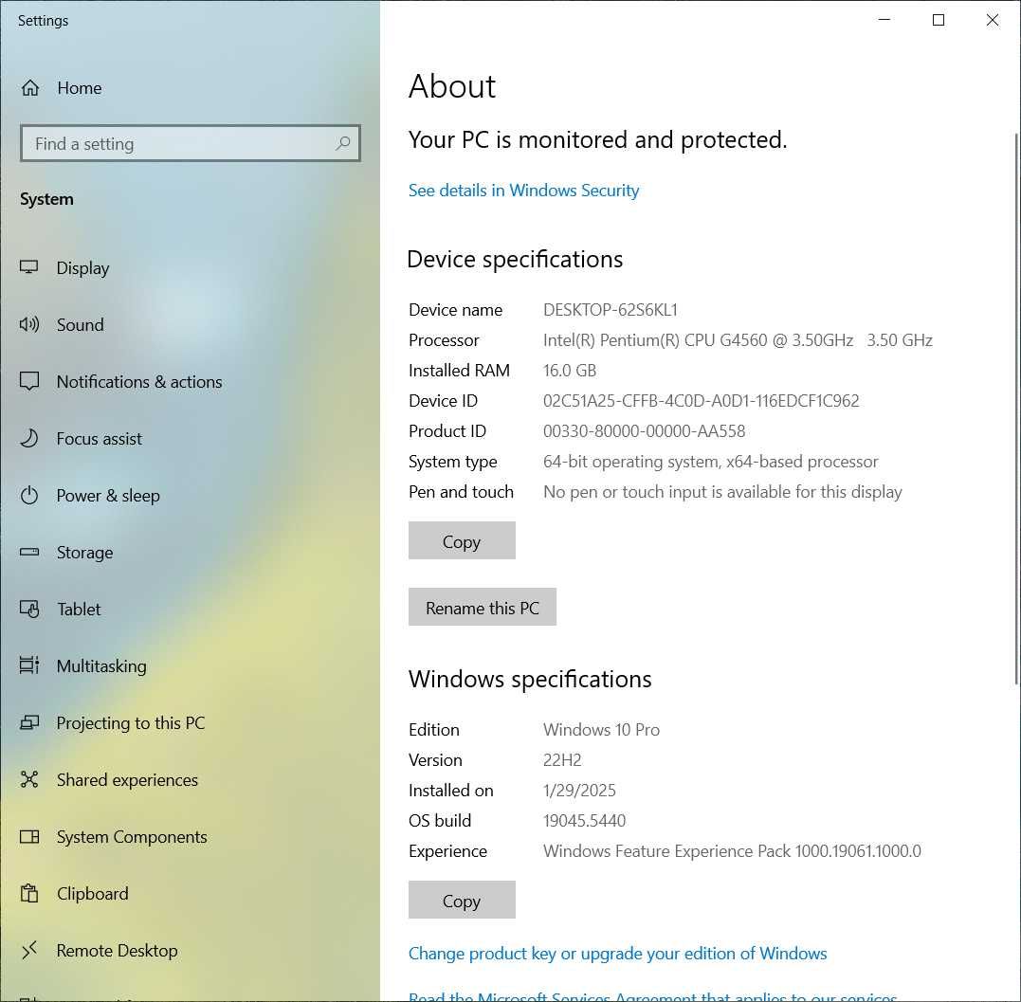
Task: Open Power & sleep settings
Action: (x=191, y=496)
